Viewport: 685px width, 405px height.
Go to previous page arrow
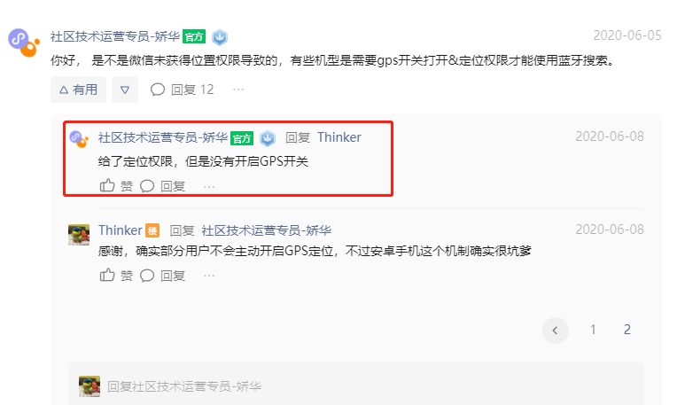coord(556,331)
